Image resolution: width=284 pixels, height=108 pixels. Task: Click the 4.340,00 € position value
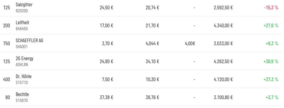(223, 26)
